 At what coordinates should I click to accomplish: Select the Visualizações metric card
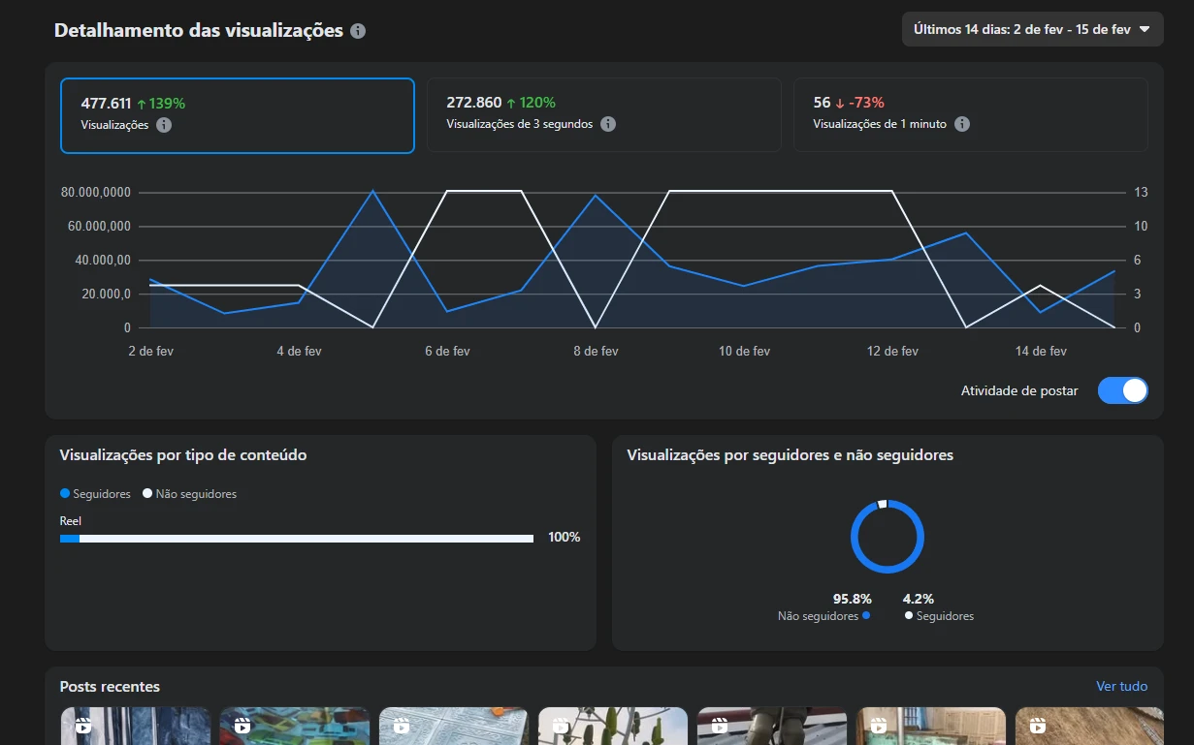(x=237, y=115)
